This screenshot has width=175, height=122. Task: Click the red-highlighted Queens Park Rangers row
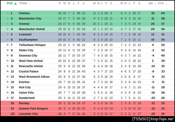(x=87, y=108)
